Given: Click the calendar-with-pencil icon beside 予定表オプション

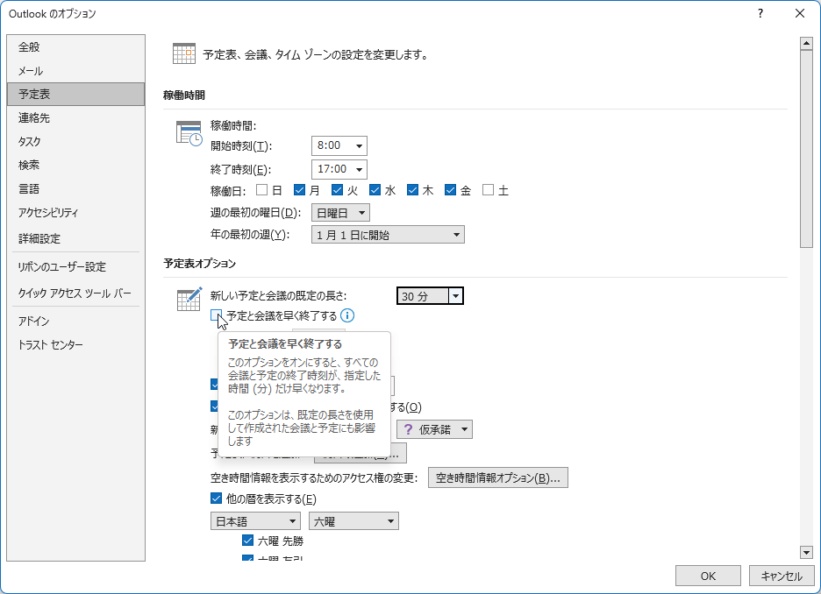Looking at the screenshot, I should pyautogui.click(x=189, y=299).
